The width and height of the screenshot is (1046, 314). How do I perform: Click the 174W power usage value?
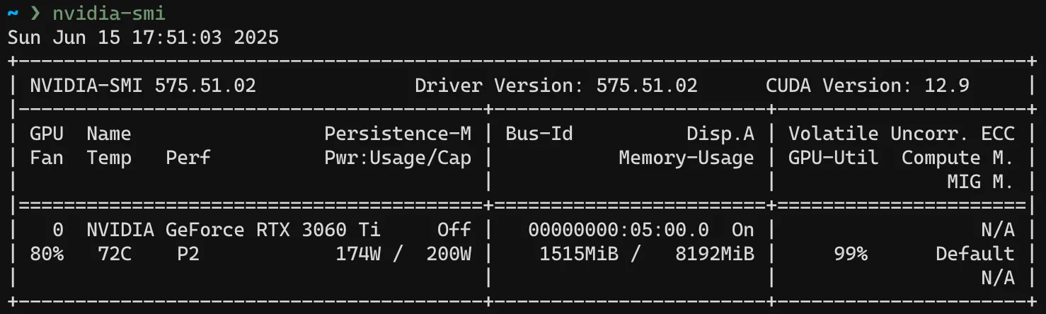click(x=358, y=254)
